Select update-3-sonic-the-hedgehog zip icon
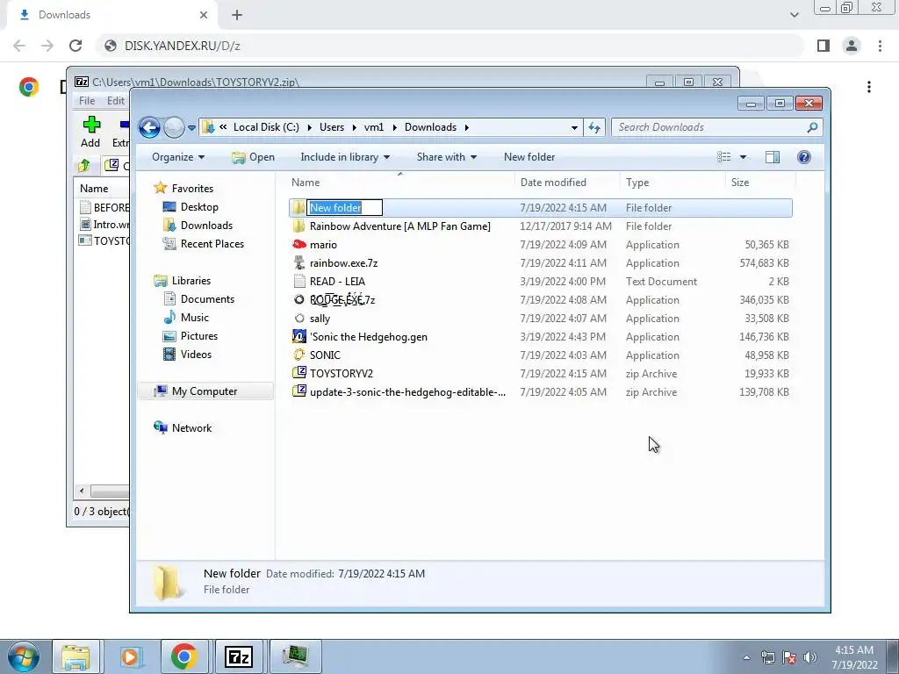Screen dimensions: 899x674 coord(298,391)
